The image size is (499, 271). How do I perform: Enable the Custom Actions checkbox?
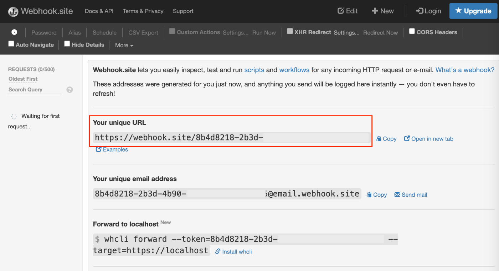coord(172,32)
